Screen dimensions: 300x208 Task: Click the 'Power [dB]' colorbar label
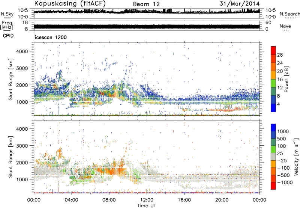286,79
